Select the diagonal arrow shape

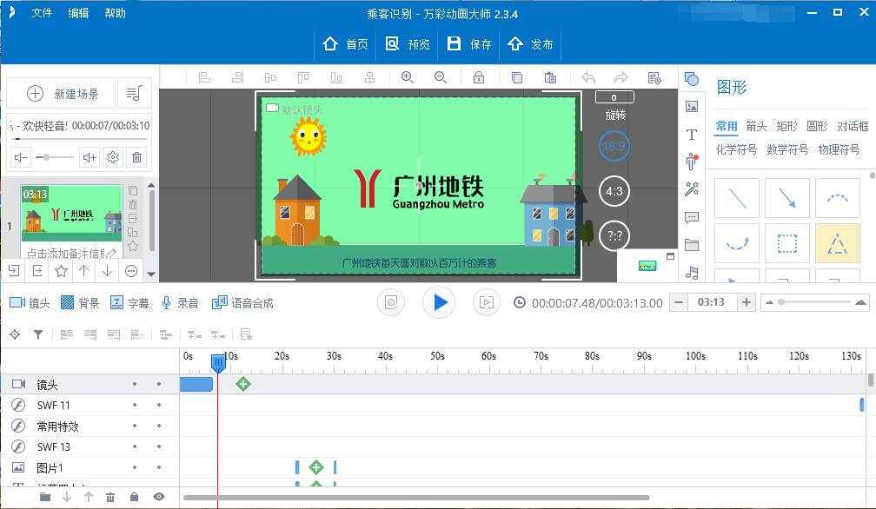click(x=787, y=197)
